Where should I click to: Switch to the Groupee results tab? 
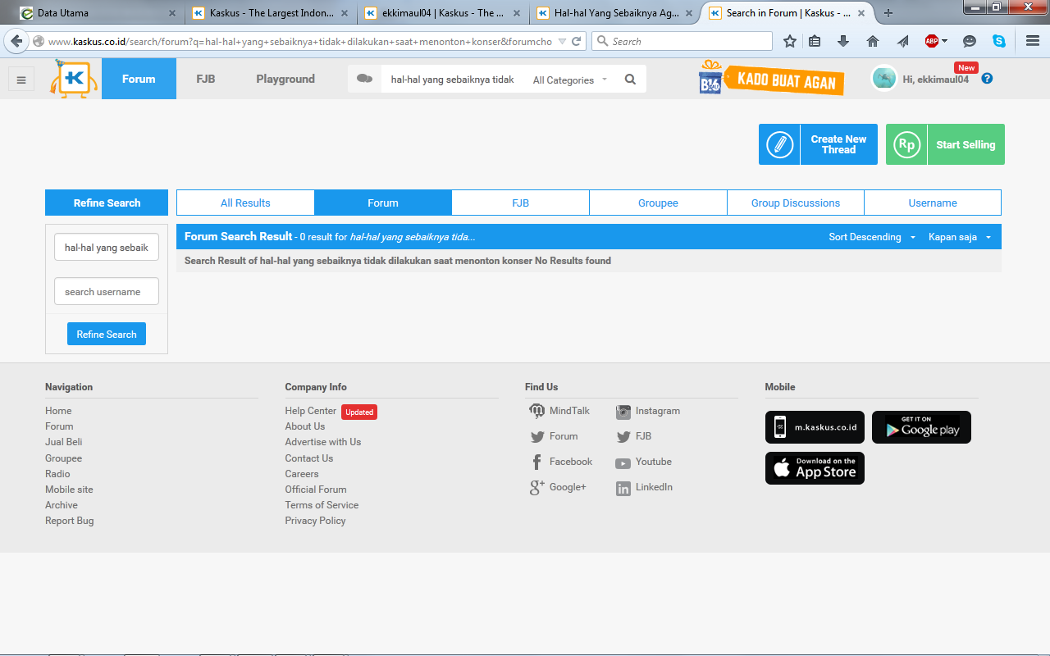pyautogui.click(x=658, y=203)
